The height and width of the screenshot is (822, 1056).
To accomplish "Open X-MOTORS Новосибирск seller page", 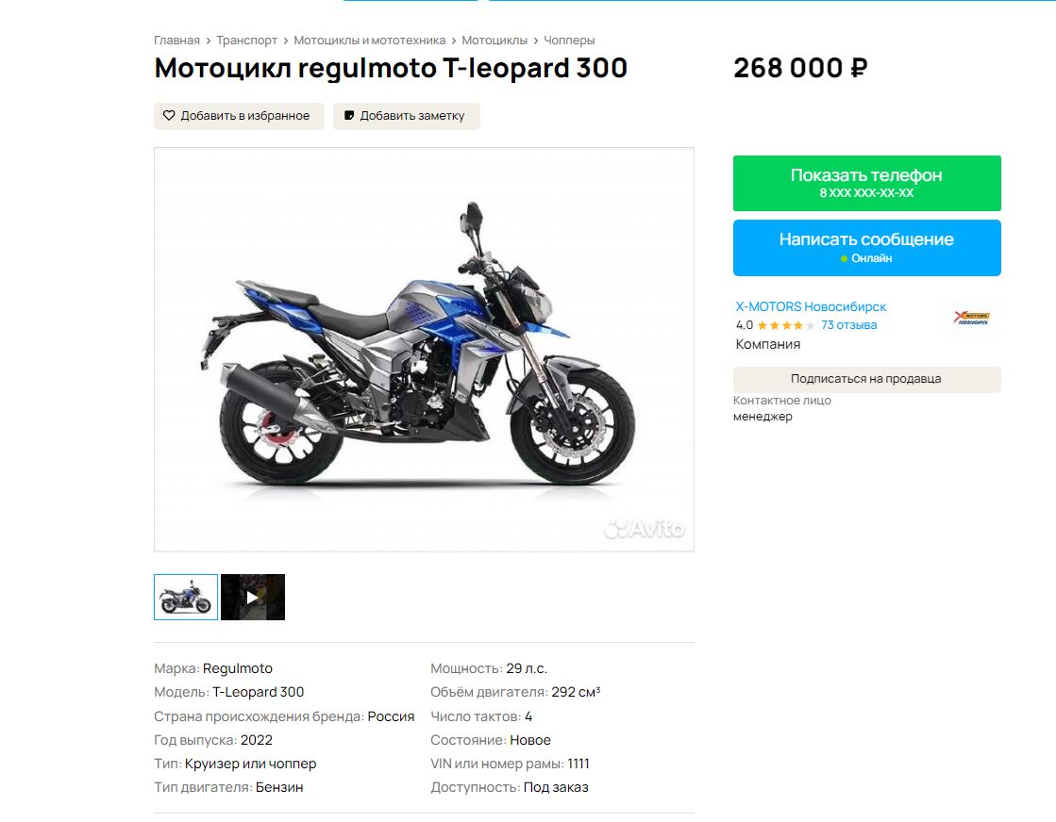I will (x=811, y=306).
